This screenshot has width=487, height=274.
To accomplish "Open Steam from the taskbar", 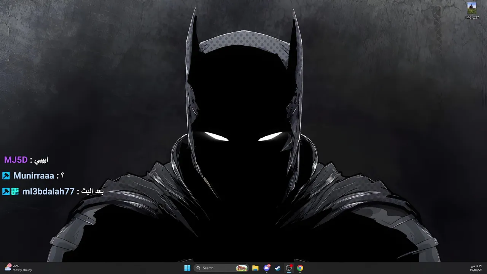I will click(x=278, y=268).
